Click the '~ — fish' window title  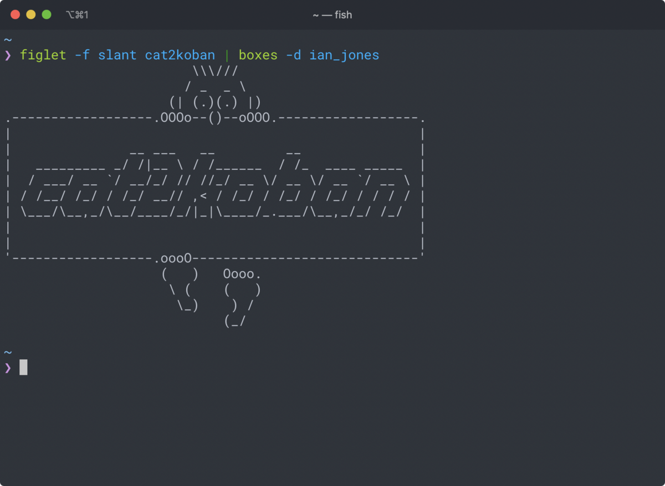pos(332,15)
